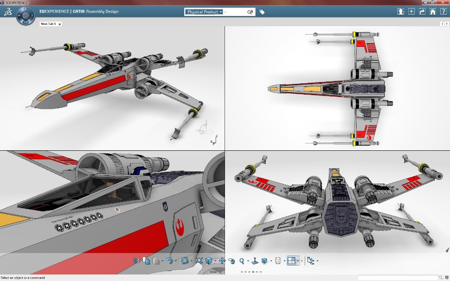Open dropdown arrow next to Update icon
This screenshot has width=450, height=281.
point(191,261)
